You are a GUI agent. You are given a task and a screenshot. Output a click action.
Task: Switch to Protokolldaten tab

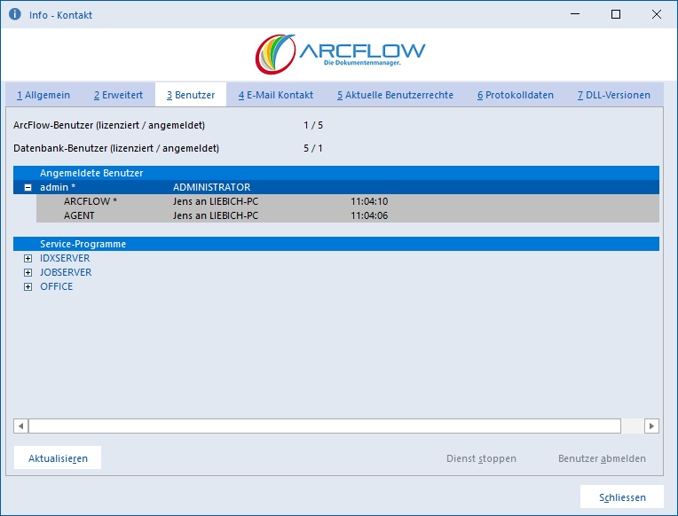(x=516, y=95)
